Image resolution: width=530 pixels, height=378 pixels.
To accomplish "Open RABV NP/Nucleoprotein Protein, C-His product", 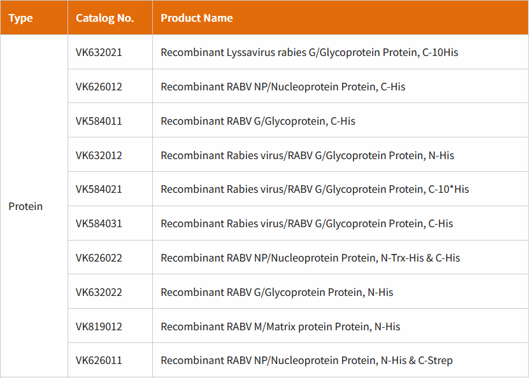I will (283, 87).
